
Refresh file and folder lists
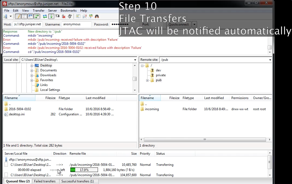point(45,17)
